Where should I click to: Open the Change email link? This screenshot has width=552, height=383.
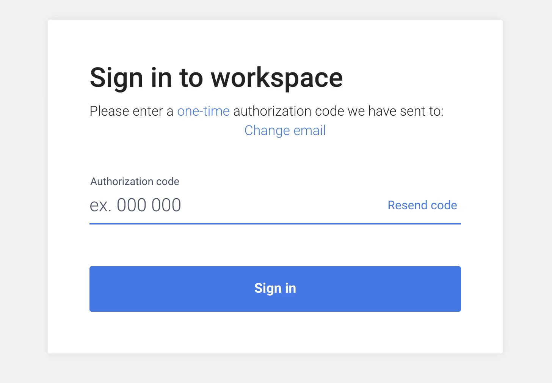285,130
